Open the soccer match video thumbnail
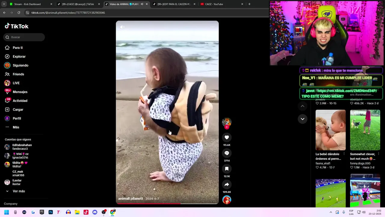This screenshot has width=385, height=217. (331, 193)
